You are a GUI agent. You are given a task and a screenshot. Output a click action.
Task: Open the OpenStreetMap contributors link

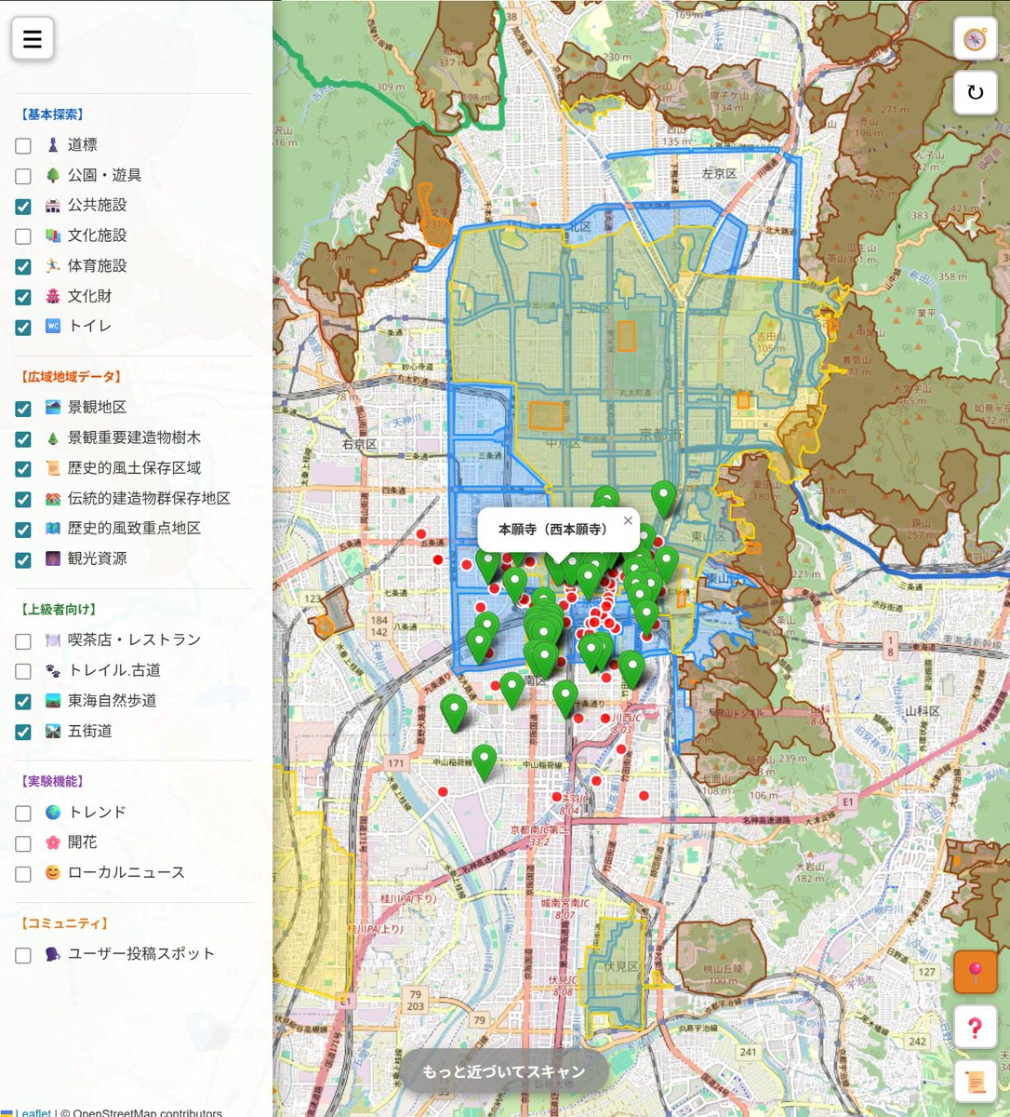pyautogui.click(x=147, y=1112)
